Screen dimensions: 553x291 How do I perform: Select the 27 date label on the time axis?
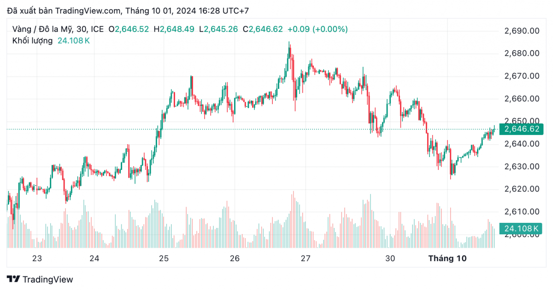pyautogui.click(x=306, y=259)
